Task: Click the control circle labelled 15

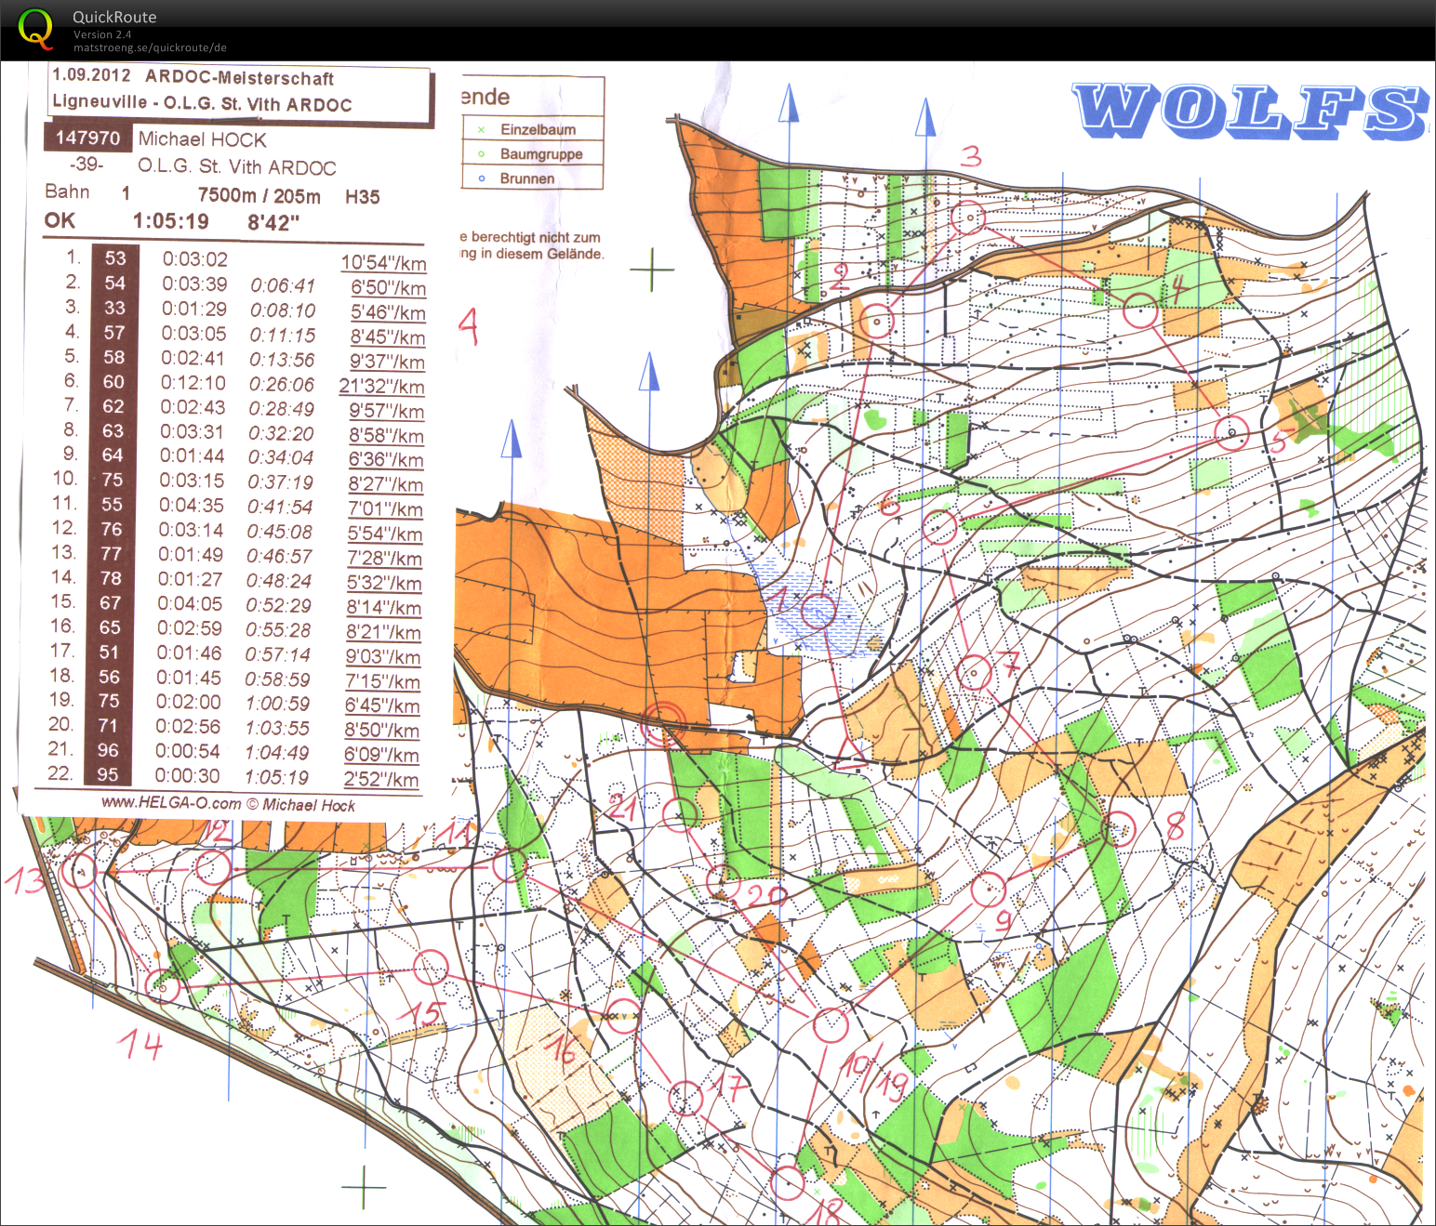Action: pos(431,966)
